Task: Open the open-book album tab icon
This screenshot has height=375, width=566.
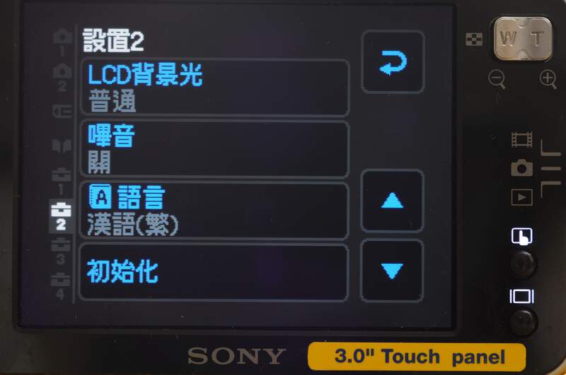Action: coord(62,146)
